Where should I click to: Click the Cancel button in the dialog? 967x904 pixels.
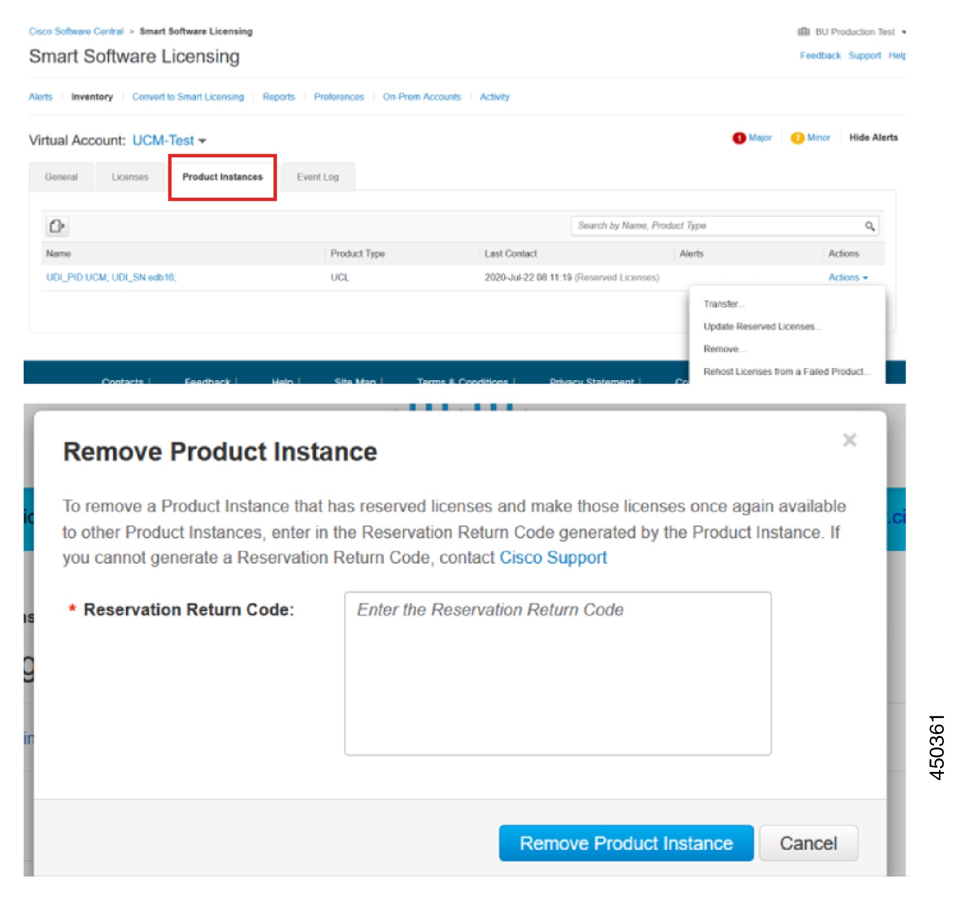click(x=808, y=842)
